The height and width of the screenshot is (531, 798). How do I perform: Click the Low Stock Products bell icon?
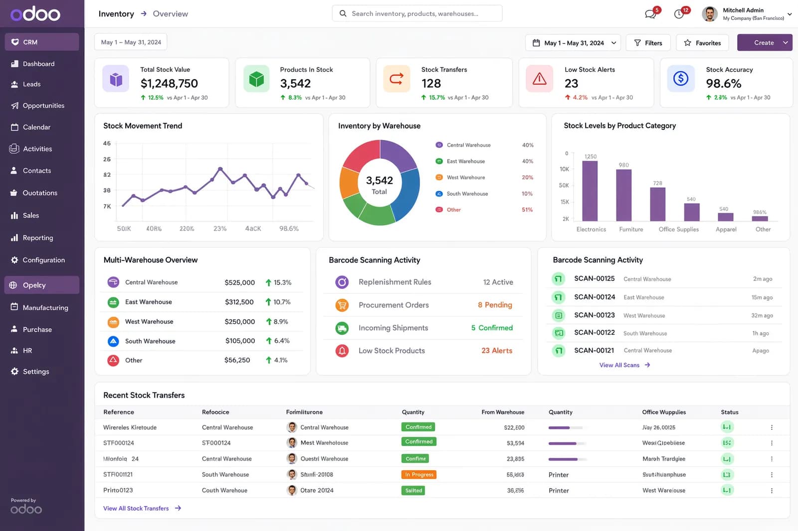click(342, 351)
